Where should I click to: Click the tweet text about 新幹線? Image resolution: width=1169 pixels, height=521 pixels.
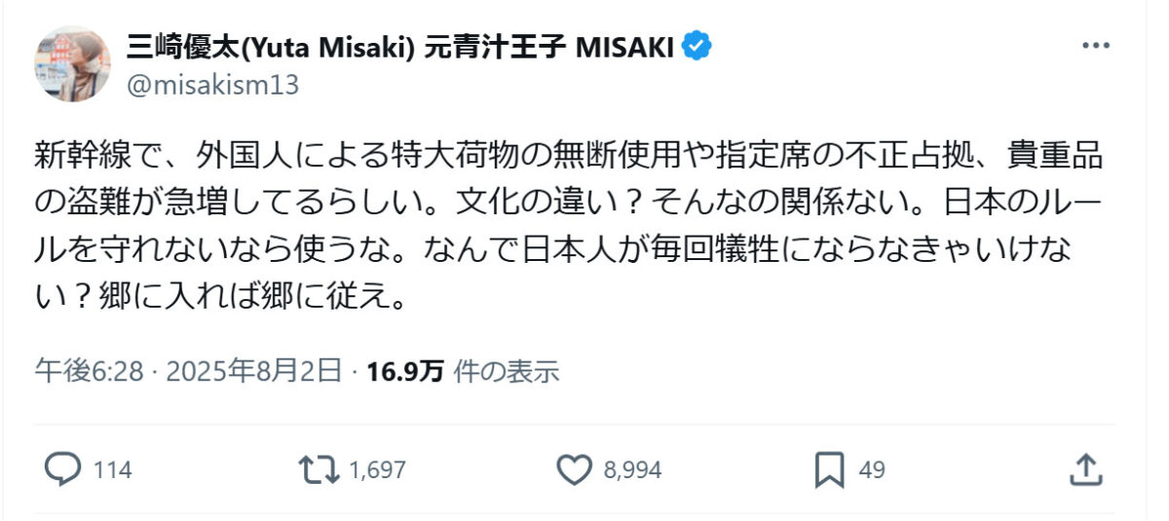pyautogui.click(x=565, y=225)
